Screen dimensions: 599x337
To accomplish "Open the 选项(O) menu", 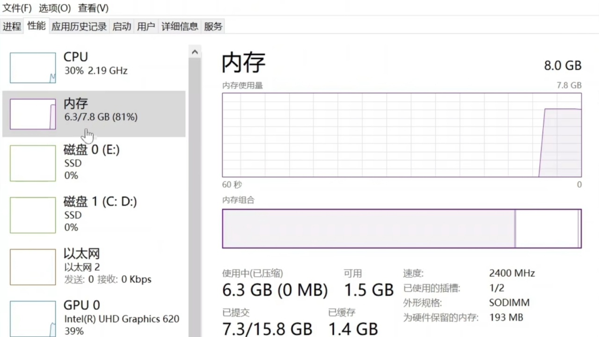I will pyautogui.click(x=55, y=8).
